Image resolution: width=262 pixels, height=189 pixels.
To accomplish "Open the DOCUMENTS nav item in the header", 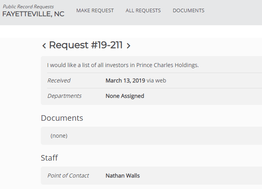I will click(x=188, y=11).
